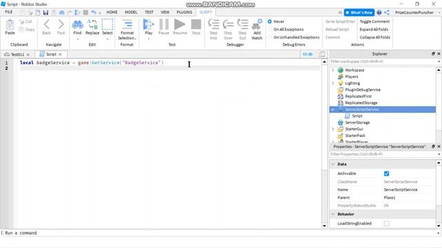Switch to the VIEW ribbon tab
The image size is (442, 248).
pos(165,12)
